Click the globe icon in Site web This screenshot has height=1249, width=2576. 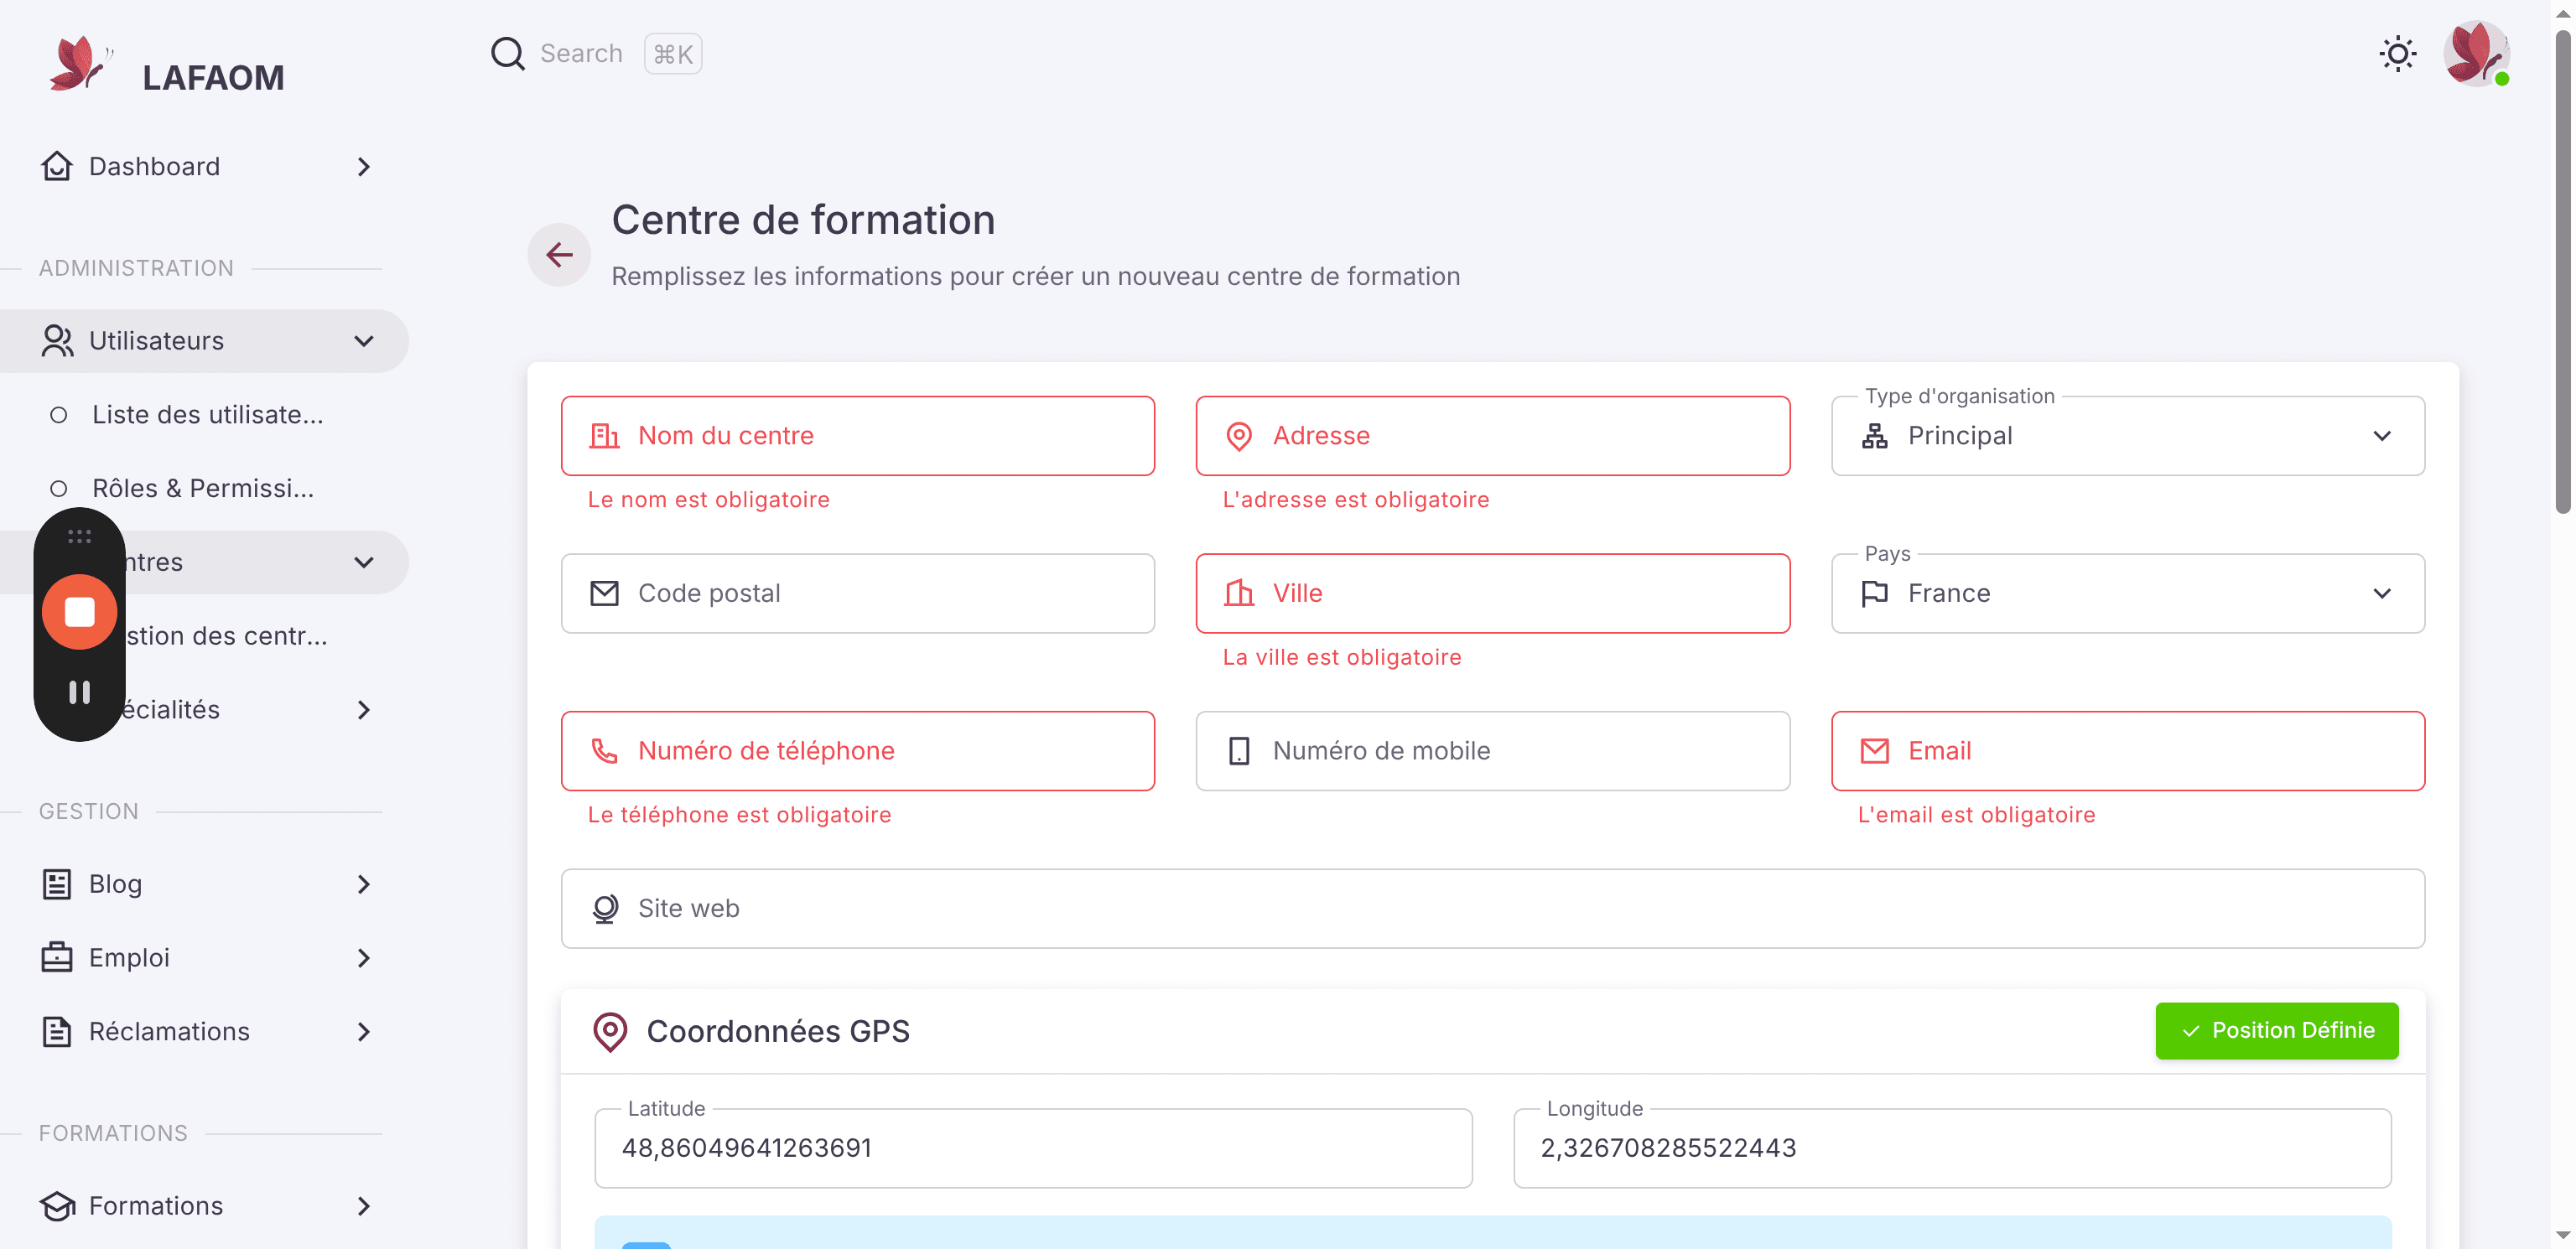605,908
